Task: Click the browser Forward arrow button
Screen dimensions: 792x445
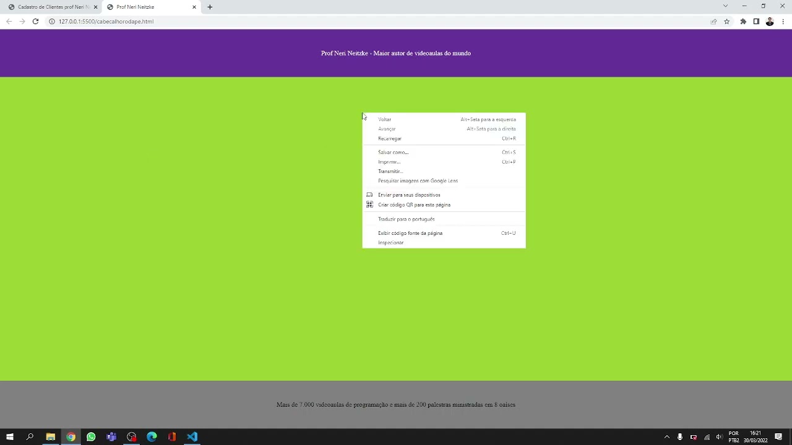Action: point(22,21)
